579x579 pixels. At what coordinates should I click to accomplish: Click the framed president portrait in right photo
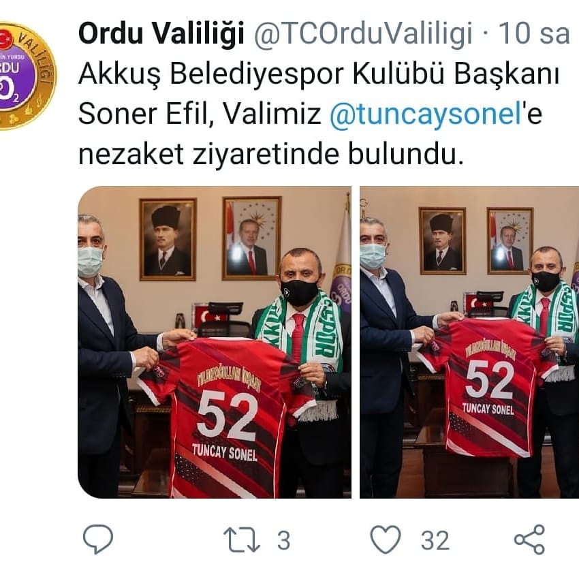pos(510,242)
